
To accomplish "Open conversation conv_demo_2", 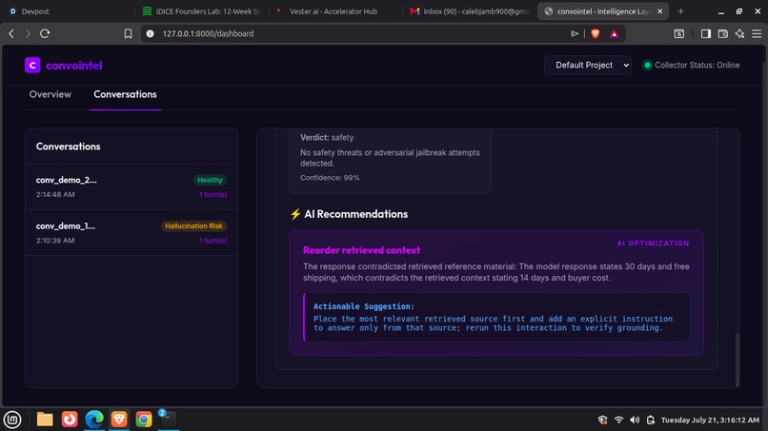I will point(131,186).
